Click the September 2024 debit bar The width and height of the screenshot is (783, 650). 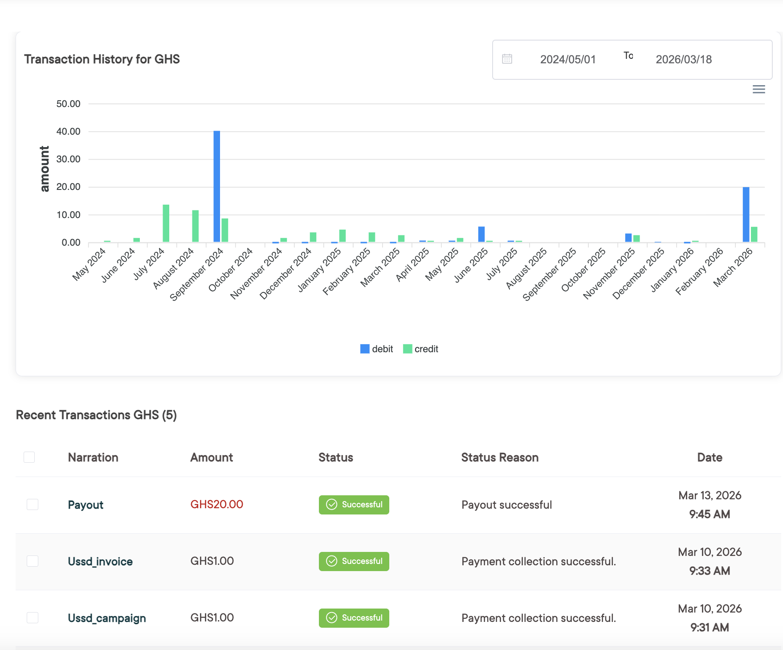tap(217, 187)
